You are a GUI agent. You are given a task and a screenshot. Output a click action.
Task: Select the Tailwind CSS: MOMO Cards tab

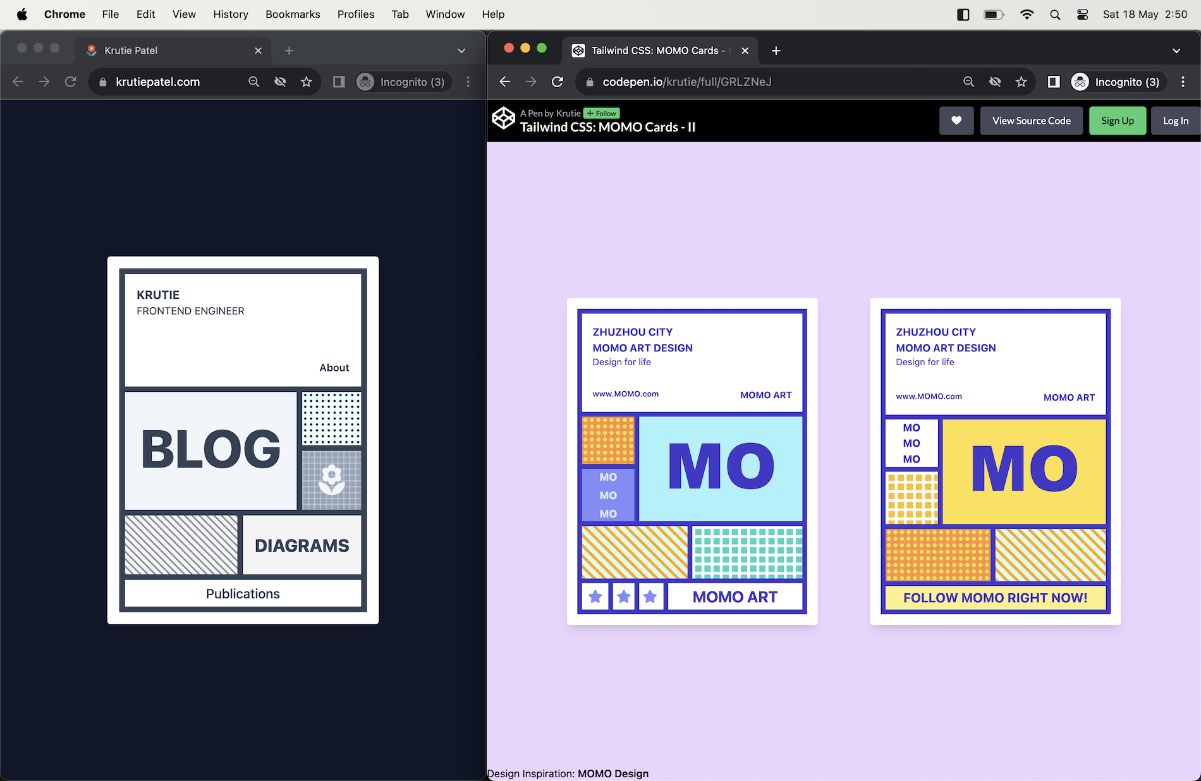654,51
